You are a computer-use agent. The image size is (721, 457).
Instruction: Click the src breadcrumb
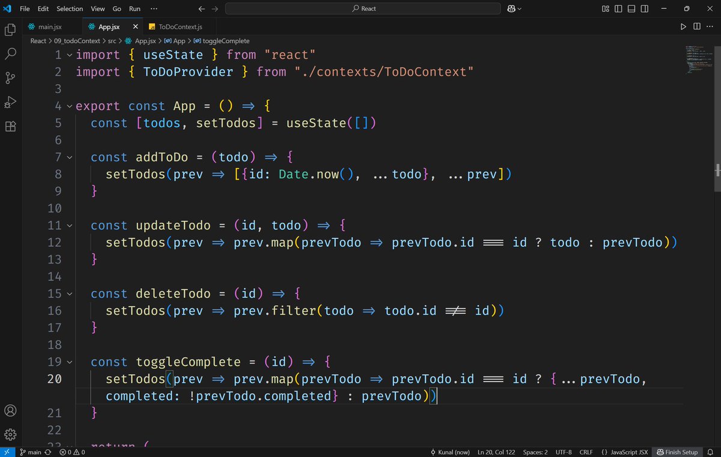tap(112, 41)
